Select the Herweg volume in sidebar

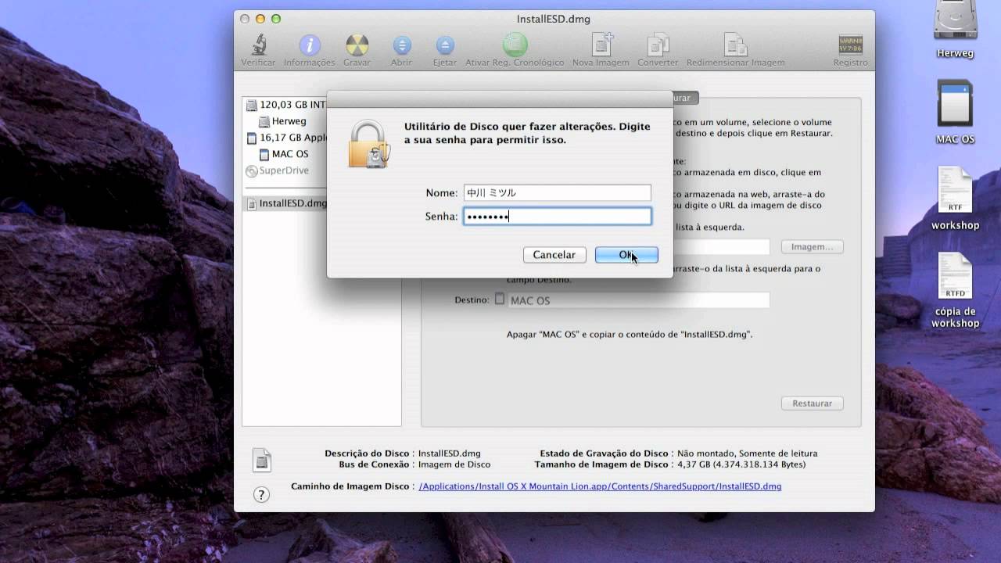283,121
